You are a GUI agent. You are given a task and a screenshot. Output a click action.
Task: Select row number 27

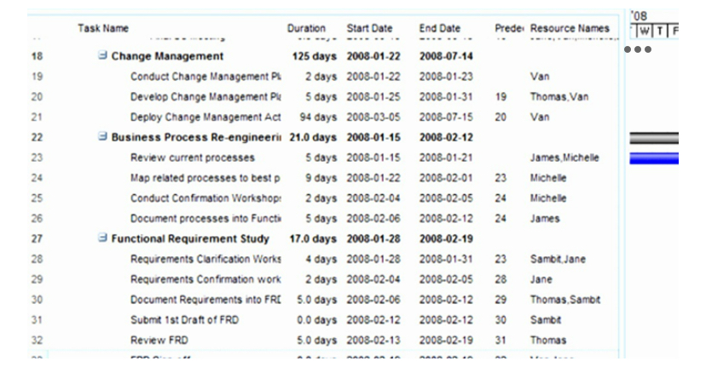click(x=37, y=238)
